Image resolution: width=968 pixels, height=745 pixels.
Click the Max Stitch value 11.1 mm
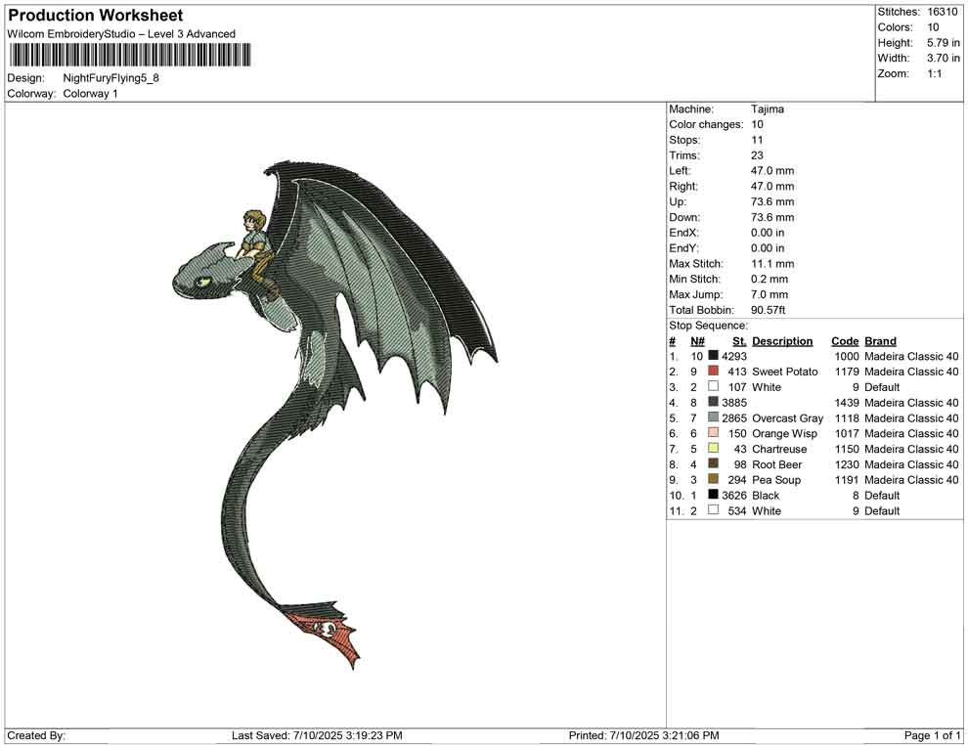pyautogui.click(x=772, y=264)
